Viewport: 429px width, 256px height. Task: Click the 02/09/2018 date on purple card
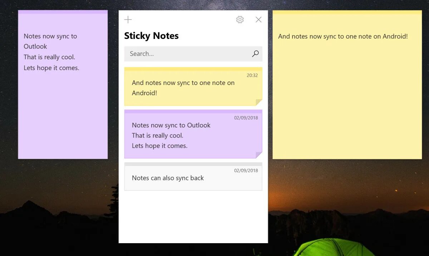tap(246, 118)
